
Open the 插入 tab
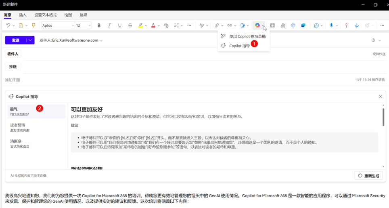pyautogui.click(x=23, y=15)
